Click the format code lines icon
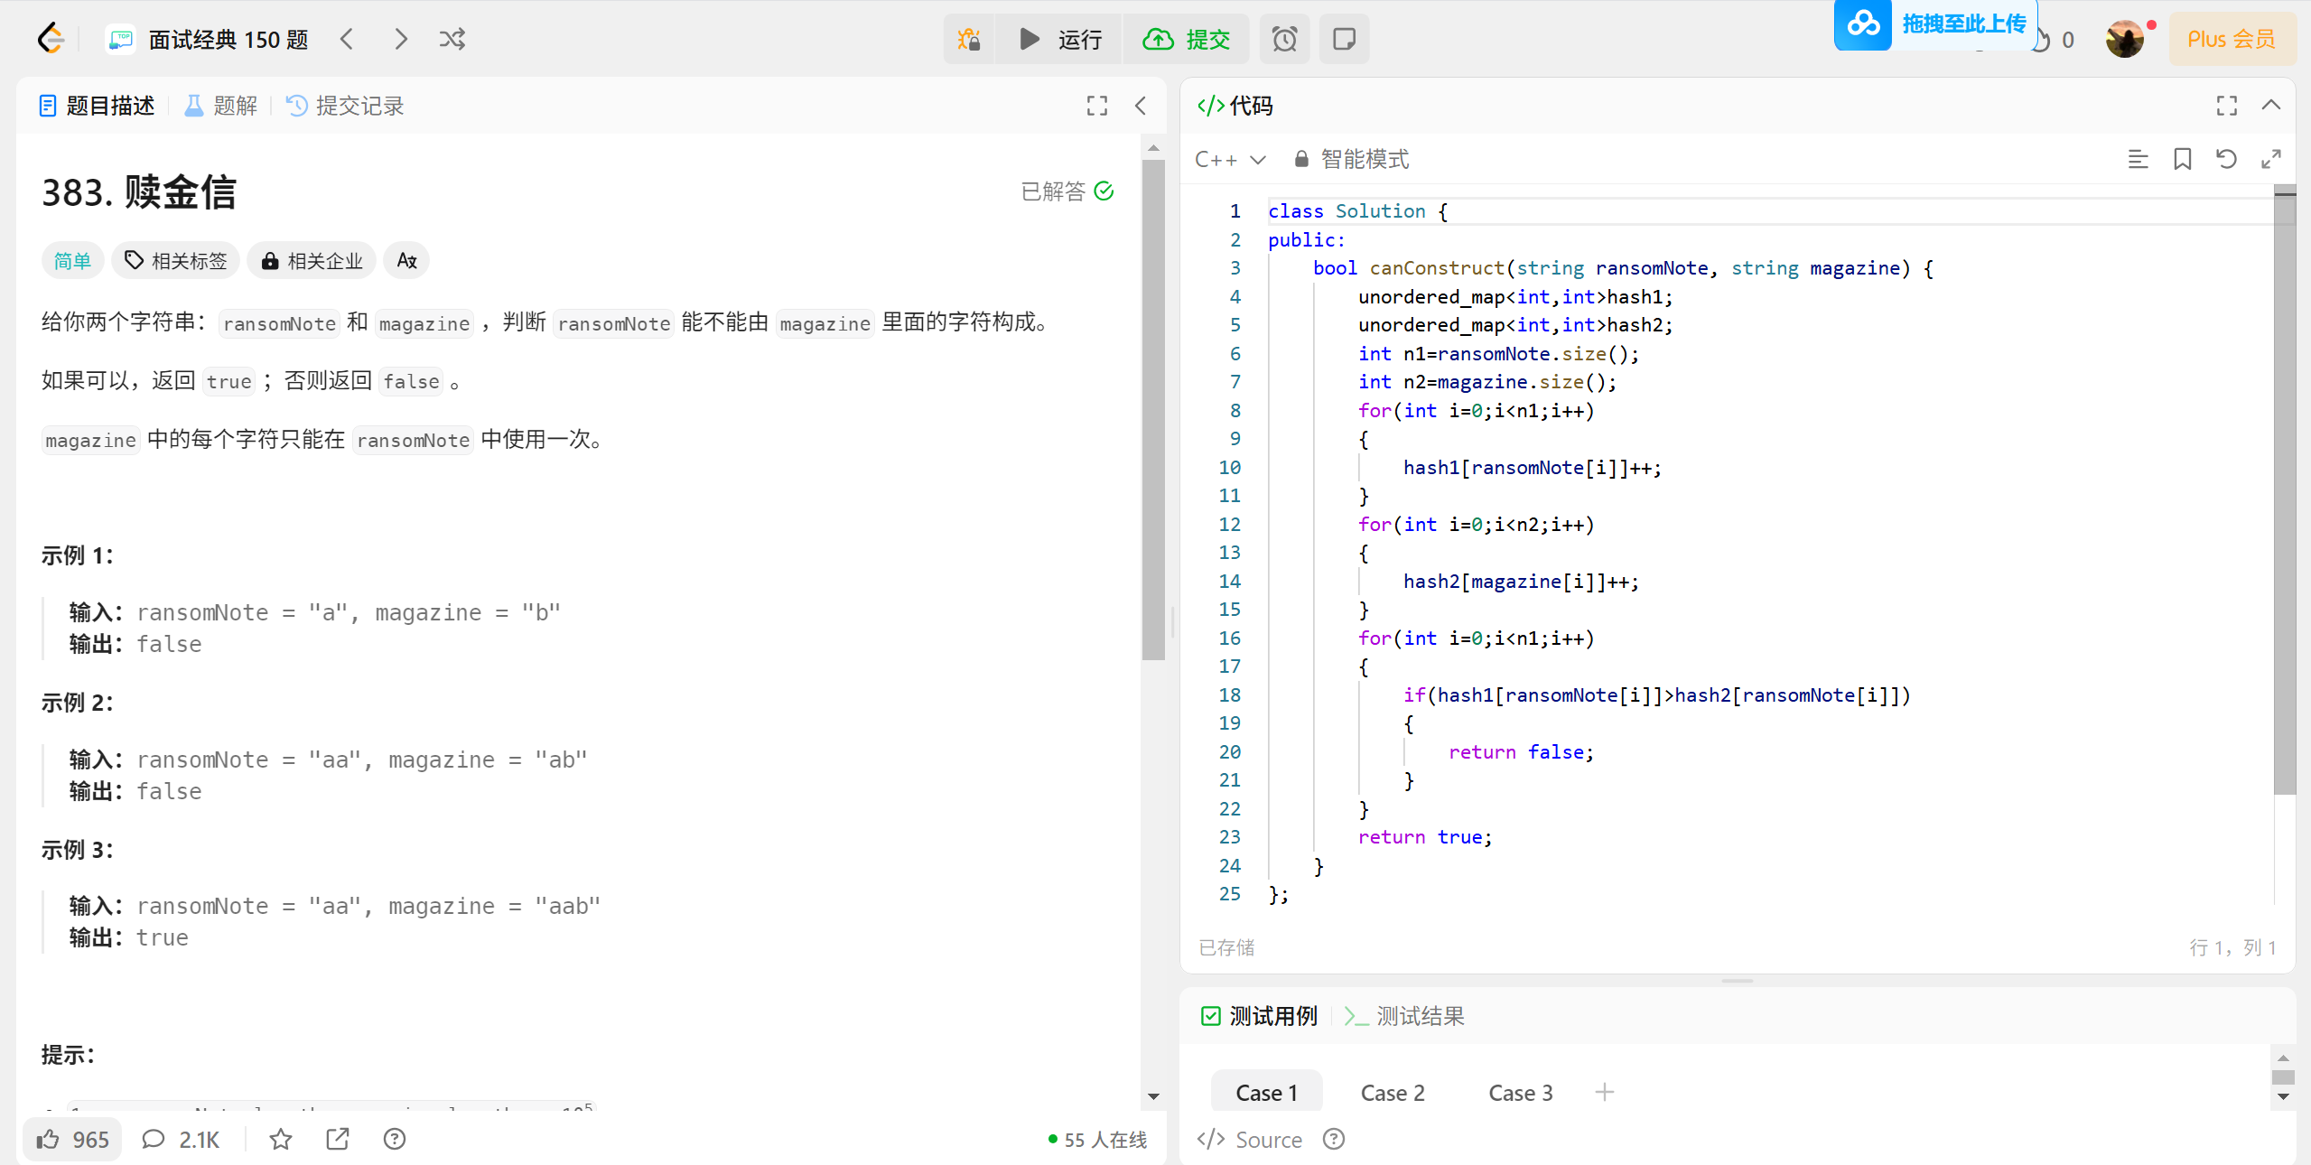 click(x=2138, y=159)
